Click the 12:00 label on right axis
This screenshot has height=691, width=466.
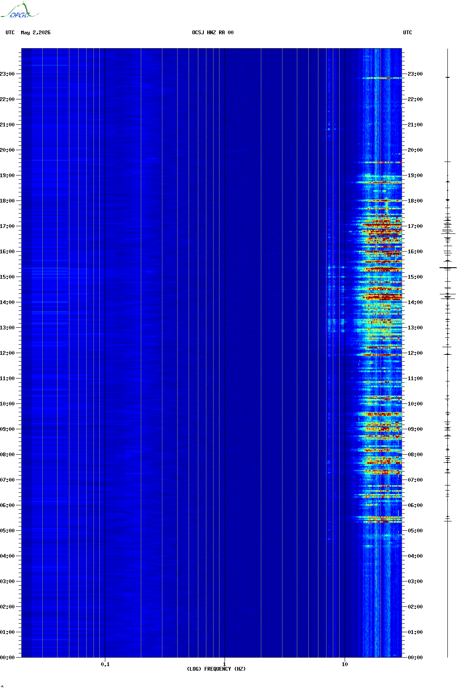(x=415, y=353)
